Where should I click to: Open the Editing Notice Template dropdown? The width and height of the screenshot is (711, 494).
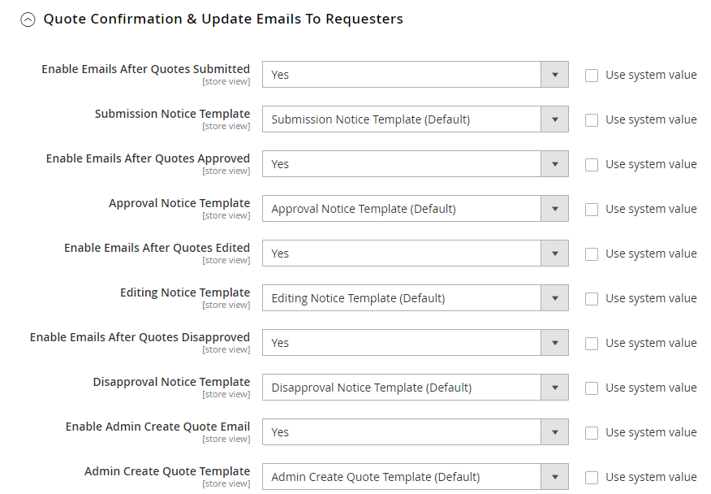pyautogui.click(x=415, y=298)
